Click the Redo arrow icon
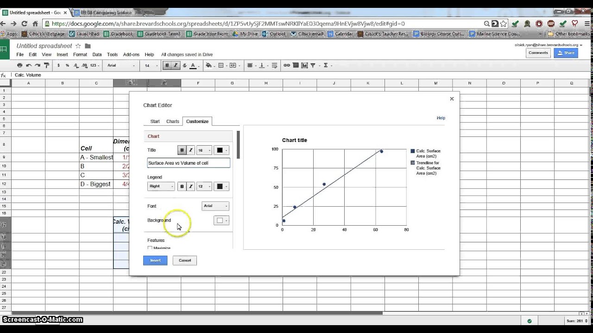 (x=38, y=65)
